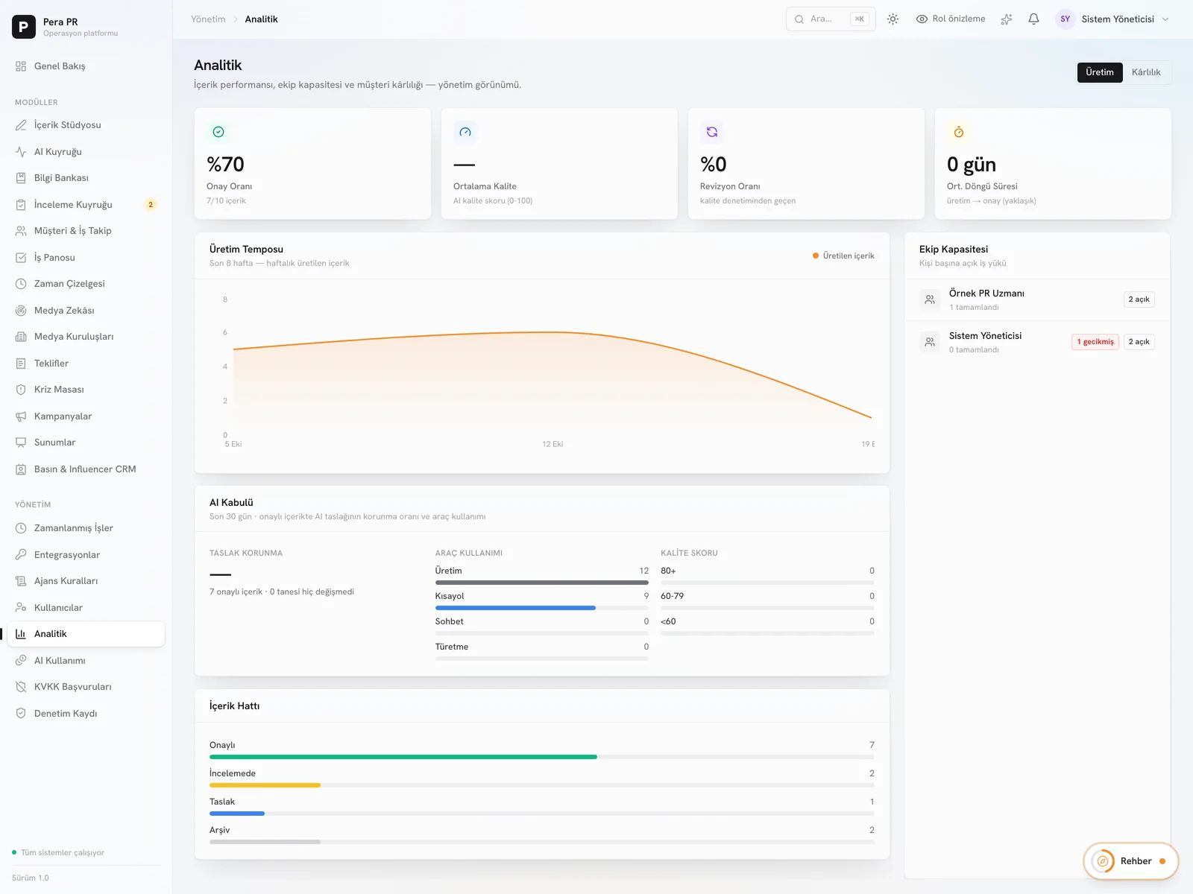Open İnceleme Kuyruğu with badge 2

[x=86, y=204]
